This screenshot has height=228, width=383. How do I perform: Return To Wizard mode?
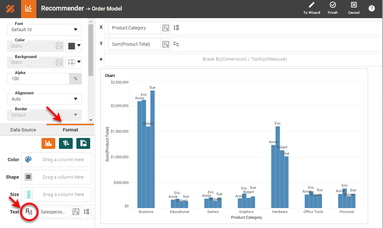point(312,8)
